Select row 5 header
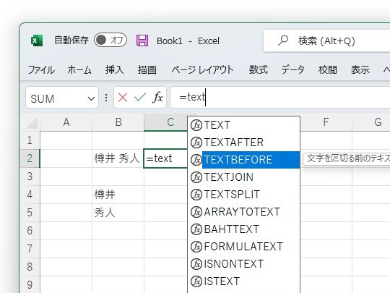 (x=30, y=213)
